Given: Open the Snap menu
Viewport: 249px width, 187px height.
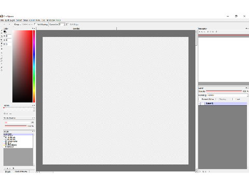Looking at the screenshot, I should (25, 20).
